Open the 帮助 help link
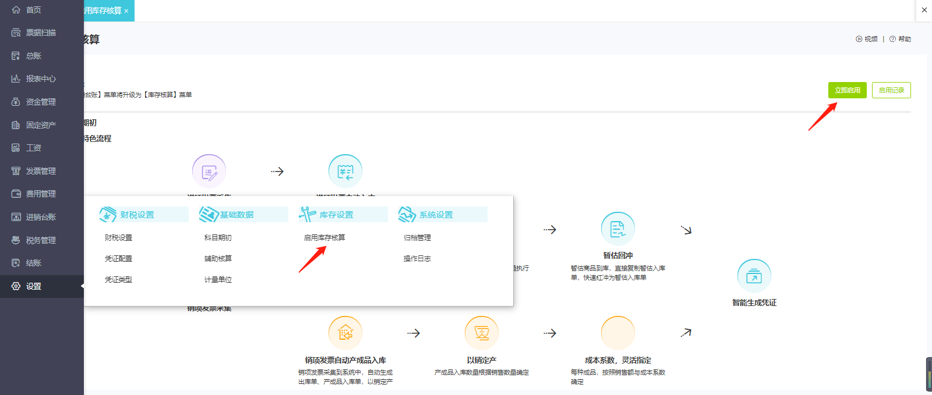 pos(900,39)
